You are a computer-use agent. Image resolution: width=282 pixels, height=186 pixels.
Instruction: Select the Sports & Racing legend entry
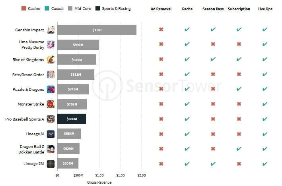(113, 9)
